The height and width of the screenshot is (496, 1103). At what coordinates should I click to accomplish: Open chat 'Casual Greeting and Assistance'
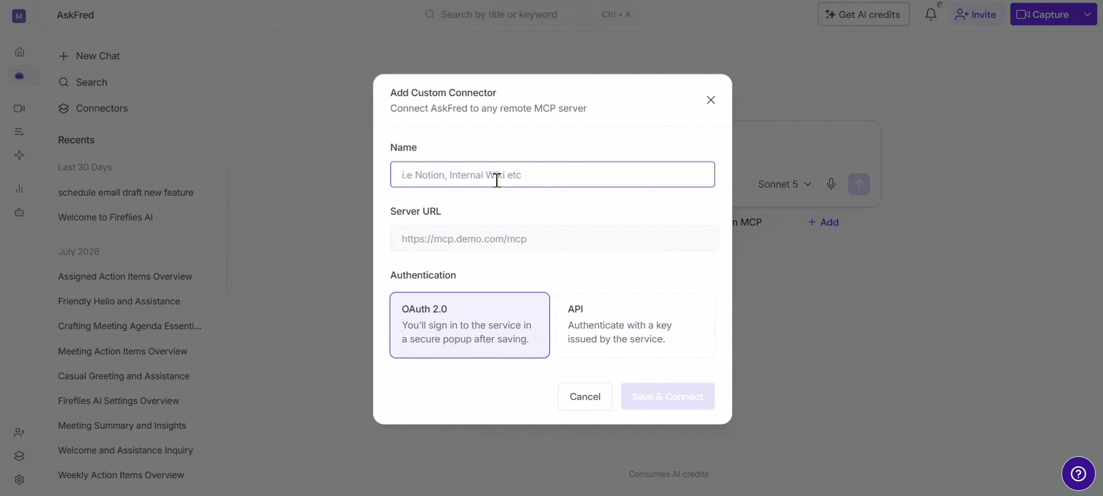tap(124, 376)
